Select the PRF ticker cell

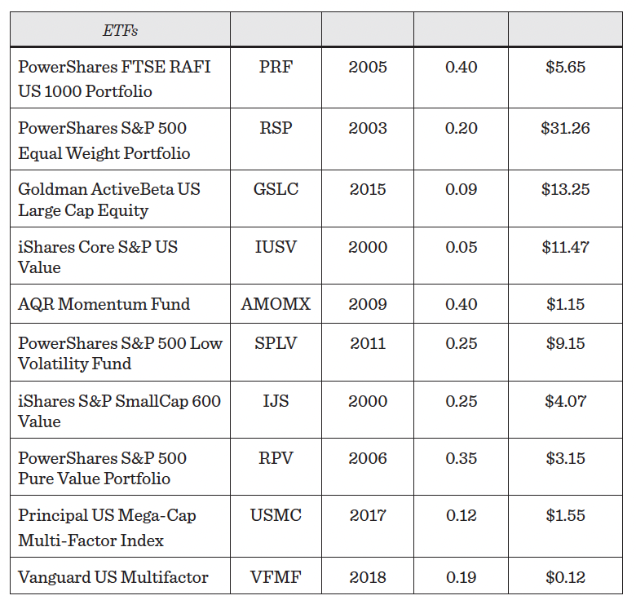click(x=276, y=67)
